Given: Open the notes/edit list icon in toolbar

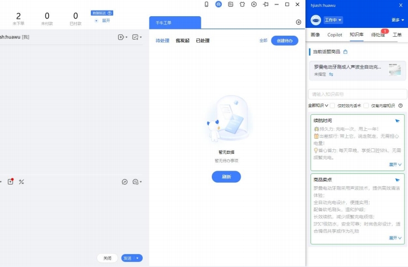Looking at the screenshot, I should (x=231, y=4).
